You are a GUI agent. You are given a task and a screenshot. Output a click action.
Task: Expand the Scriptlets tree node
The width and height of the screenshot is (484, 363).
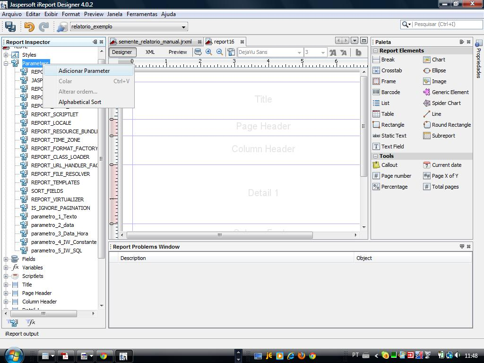pyautogui.click(x=6, y=276)
